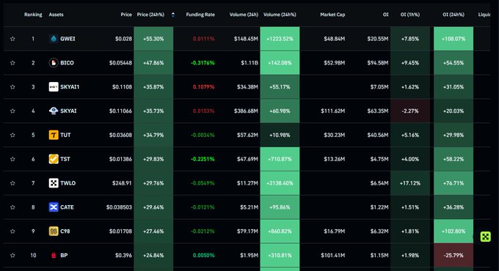The width and height of the screenshot is (499, 271).
Task: Sort by Volume (24h) header
Action: [244, 15]
